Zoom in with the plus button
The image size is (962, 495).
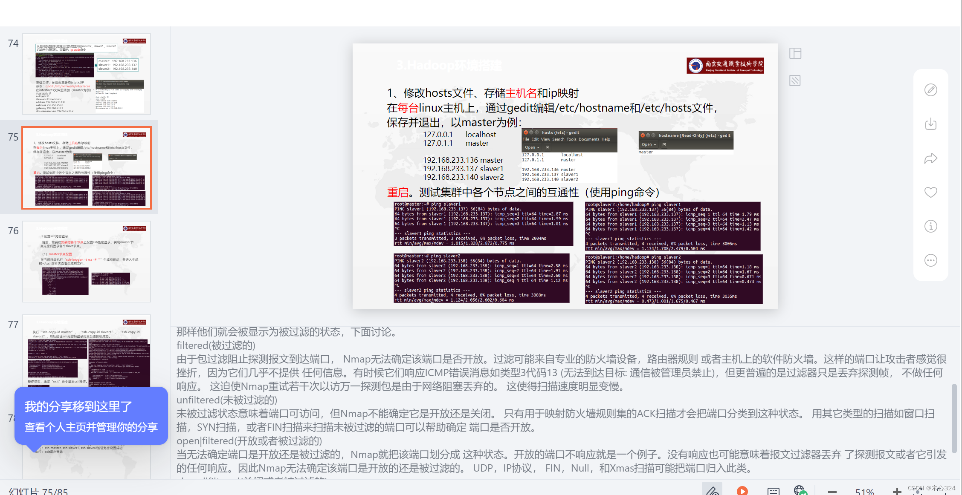[897, 491]
